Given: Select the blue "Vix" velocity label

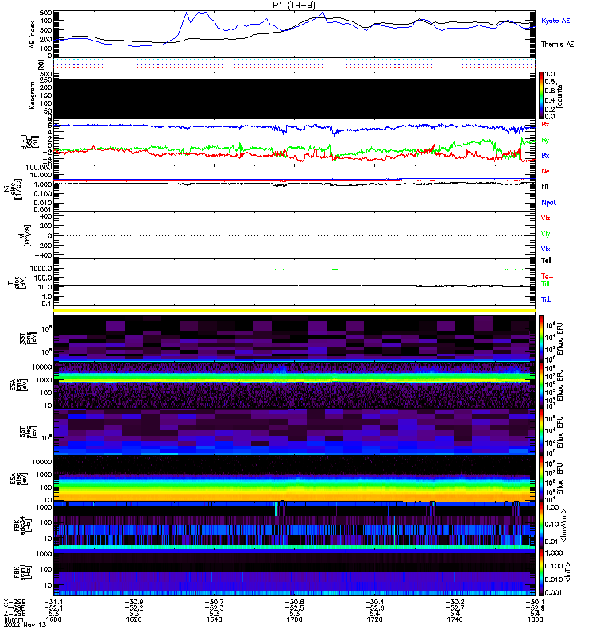Looking at the screenshot, I should (x=545, y=249).
